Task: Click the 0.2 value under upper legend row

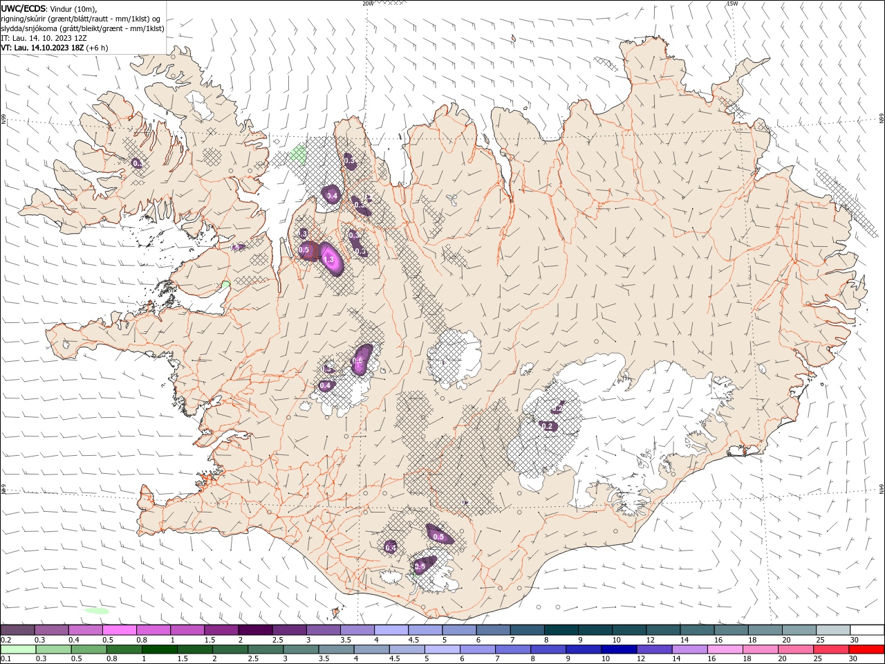Action: [6, 640]
